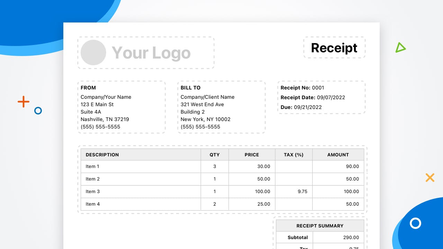The height and width of the screenshot is (249, 443).
Task: Click the QTY column header
Action: point(214,155)
